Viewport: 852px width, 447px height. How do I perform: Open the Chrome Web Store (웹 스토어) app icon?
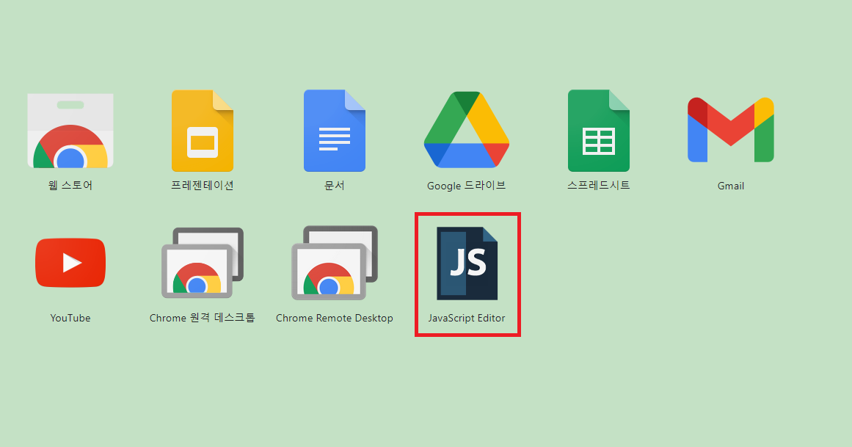[70, 131]
